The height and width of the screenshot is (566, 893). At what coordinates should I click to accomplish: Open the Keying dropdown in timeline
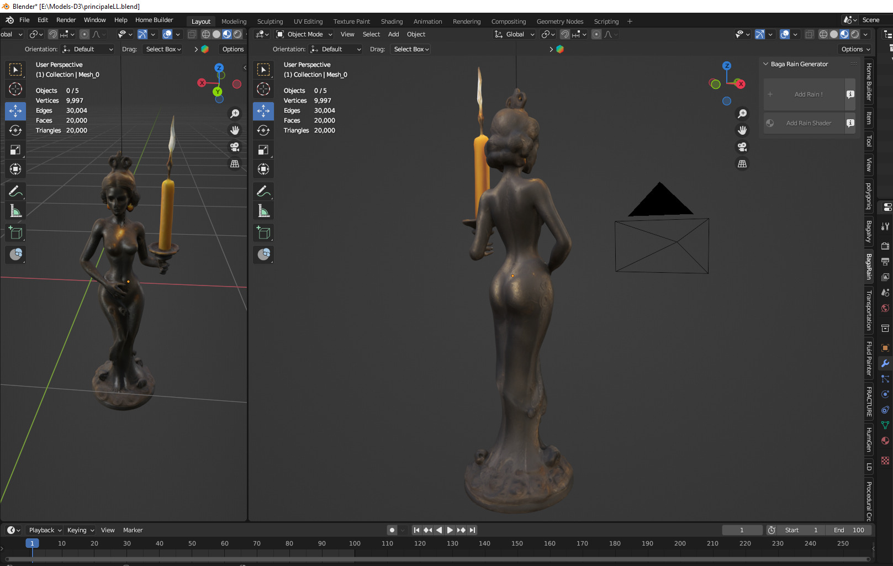(x=80, y=530)
